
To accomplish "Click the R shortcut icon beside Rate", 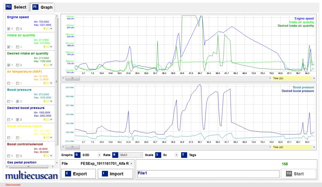I will coord(115,155).
